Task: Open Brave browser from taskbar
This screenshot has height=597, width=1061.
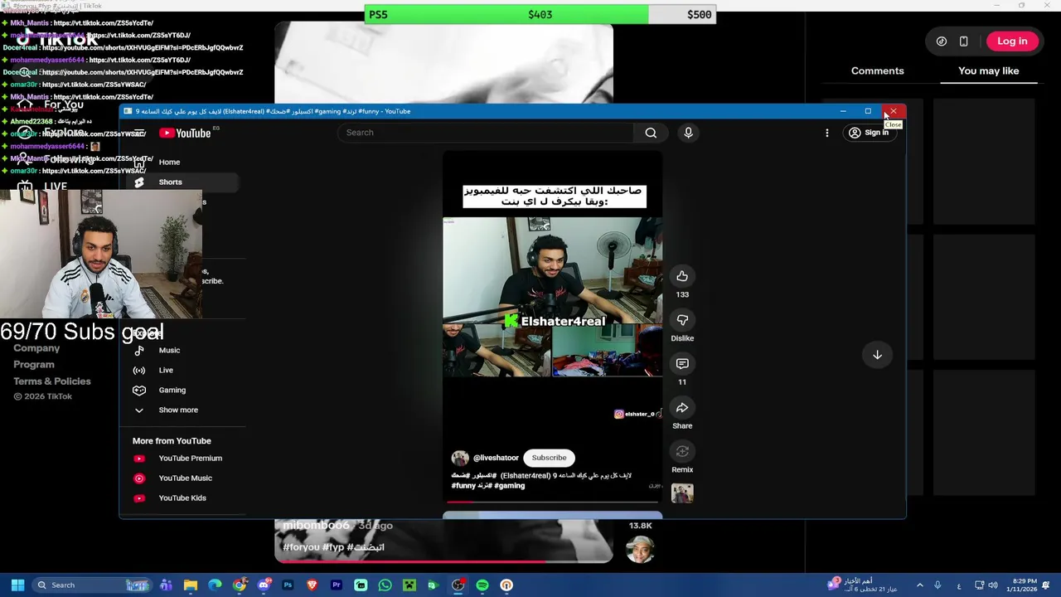Action: click(312, 585)
